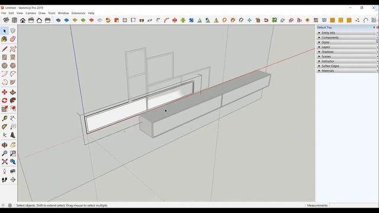This screenshot has width=379, height=213.
Task: Activate the Make Component tool
Action: [13, 31]
